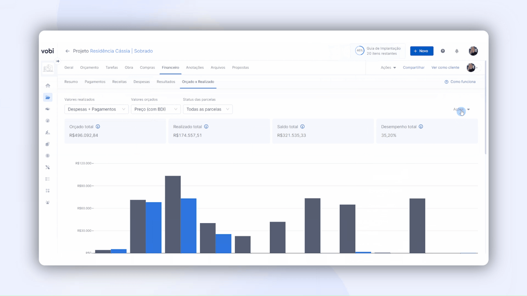Select the round gauge icon in sidebar
This screenshot has width=527, height=296.
click(x=48, y=121)
